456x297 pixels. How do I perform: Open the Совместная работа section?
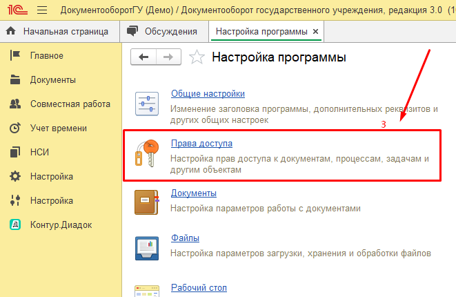pos(70,104)
